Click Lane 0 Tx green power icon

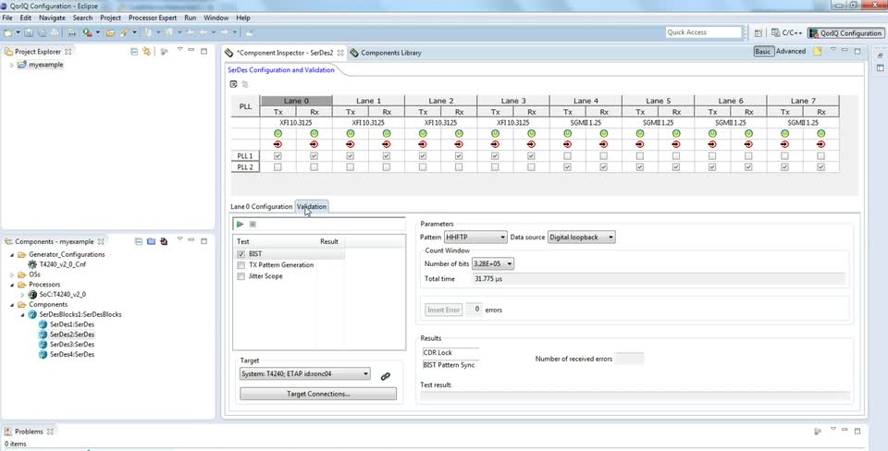click(277, 133)
